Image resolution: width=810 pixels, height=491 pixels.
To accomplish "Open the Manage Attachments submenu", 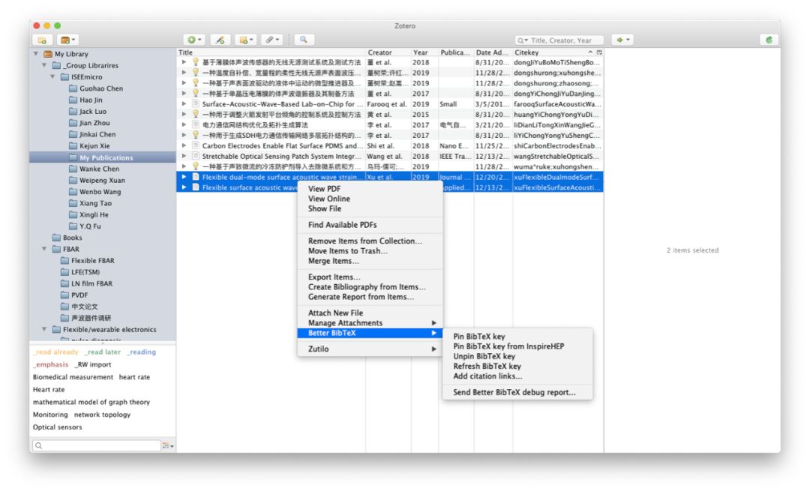I will [370, 322].
